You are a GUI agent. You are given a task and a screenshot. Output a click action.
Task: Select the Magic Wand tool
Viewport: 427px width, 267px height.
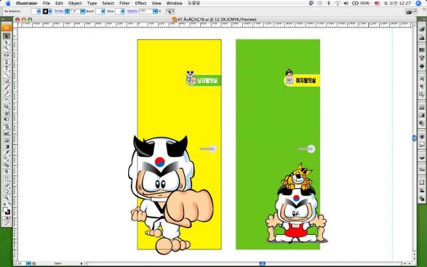[7, 49]
